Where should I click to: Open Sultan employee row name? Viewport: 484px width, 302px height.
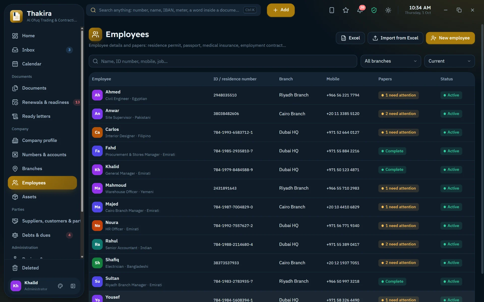pyautogui.click(x=112, y=278)
